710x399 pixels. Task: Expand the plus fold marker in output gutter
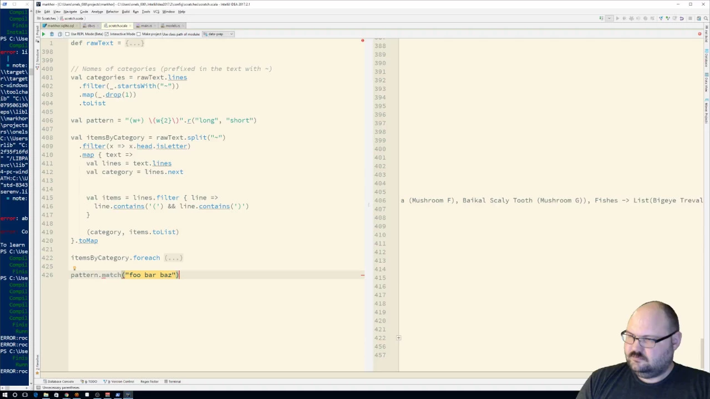tap(398, 337)
